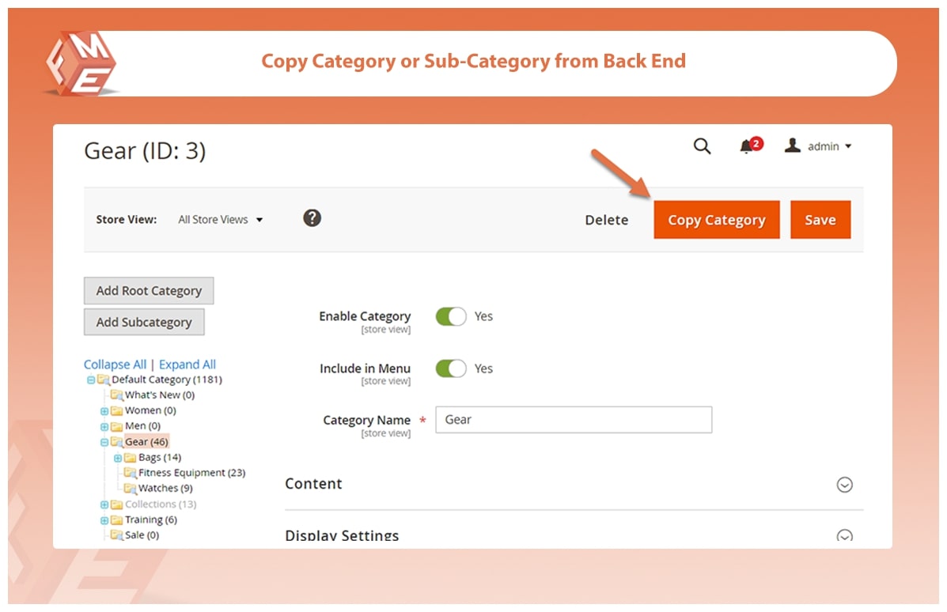Toggle the Include in Menu switch
Screen dimensions: 947x612
[451, 368]
